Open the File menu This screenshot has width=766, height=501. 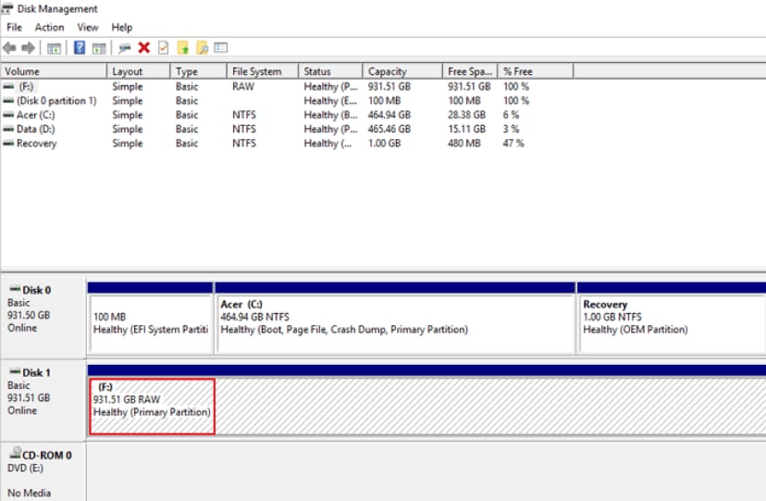(x=14, y=28)
